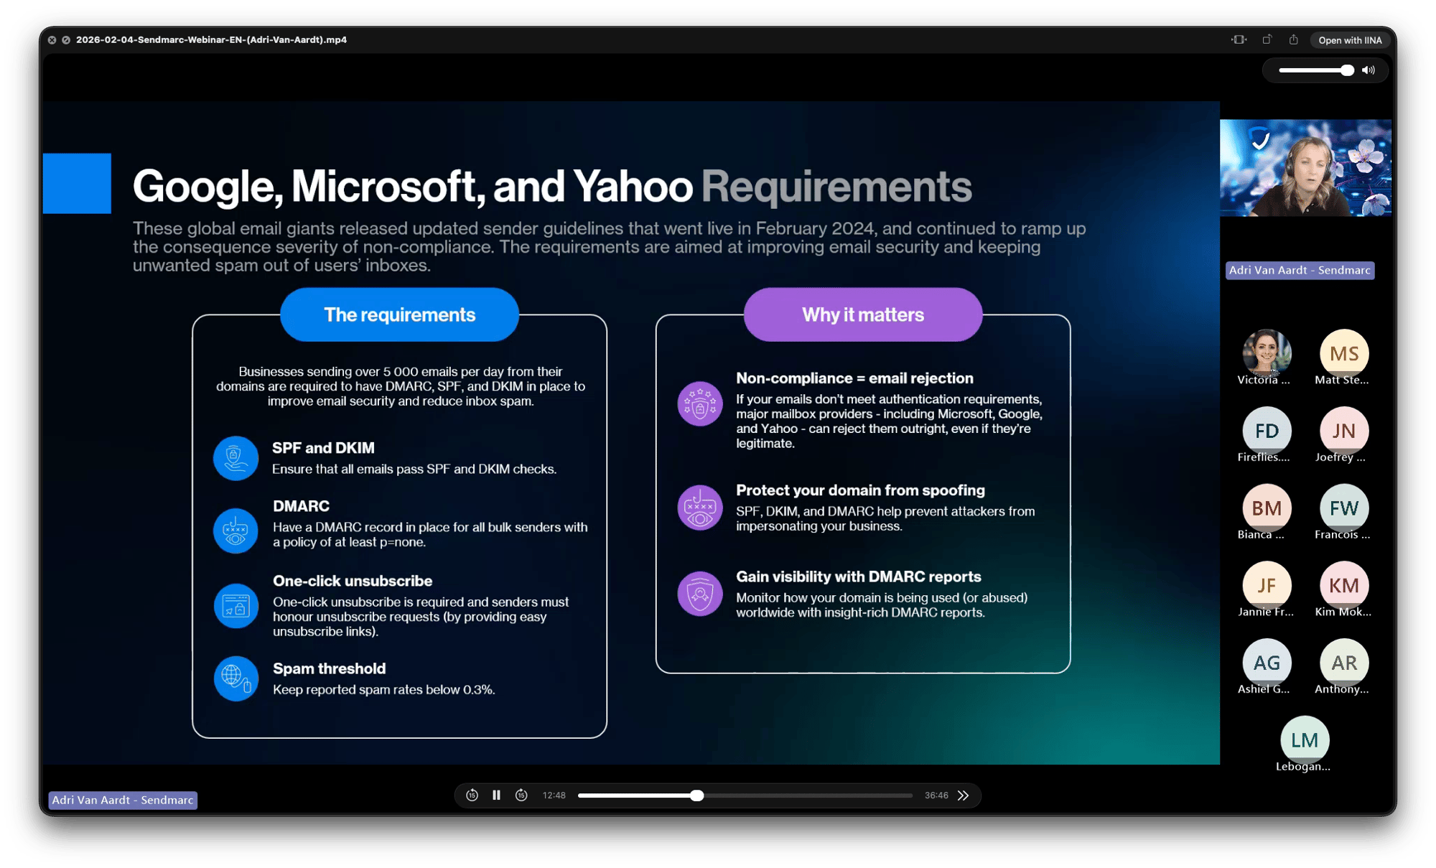Skip forward 15 seconds
1436x868 pixels.
(x=522, y=795)
